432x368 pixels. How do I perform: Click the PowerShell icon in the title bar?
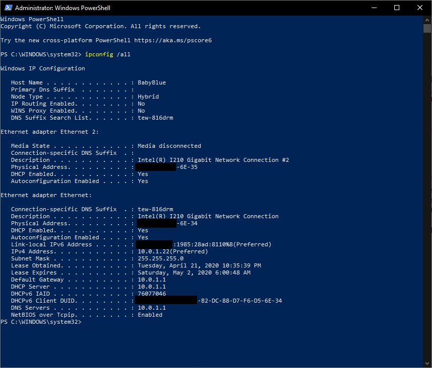[x=7, y=8]
